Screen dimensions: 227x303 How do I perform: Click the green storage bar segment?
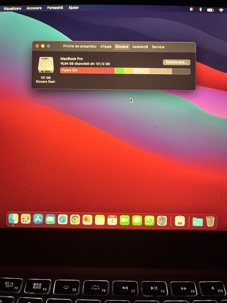pyautogui.click(x=119, y=71)
